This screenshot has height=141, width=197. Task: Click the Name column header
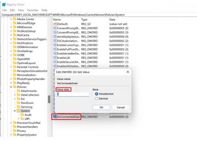pyautogui.click(x=57, y=20)
